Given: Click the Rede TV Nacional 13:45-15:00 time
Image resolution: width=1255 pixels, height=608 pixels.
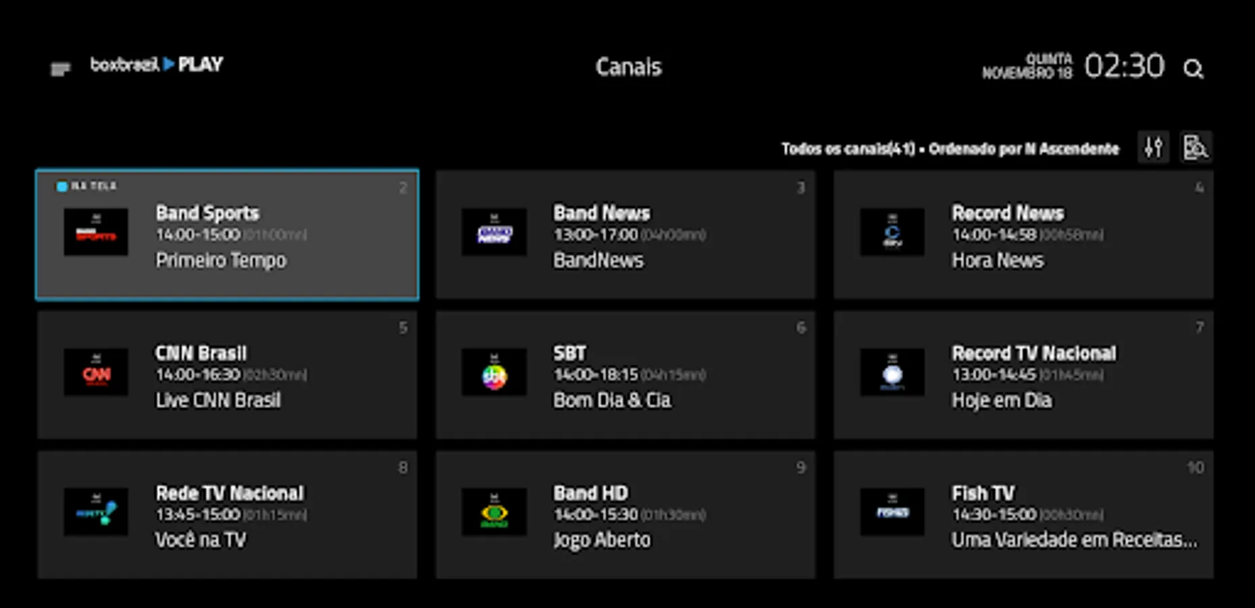Looking at the screenshot, I should [x=198, y=514].
